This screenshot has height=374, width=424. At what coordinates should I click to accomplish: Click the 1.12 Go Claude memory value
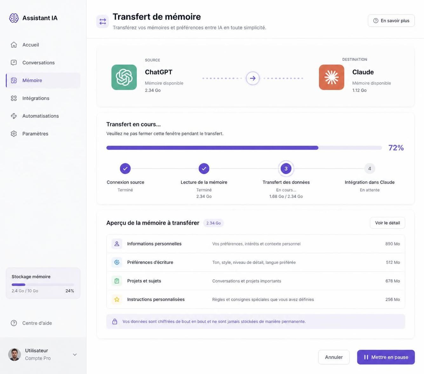tap(360, 90)
